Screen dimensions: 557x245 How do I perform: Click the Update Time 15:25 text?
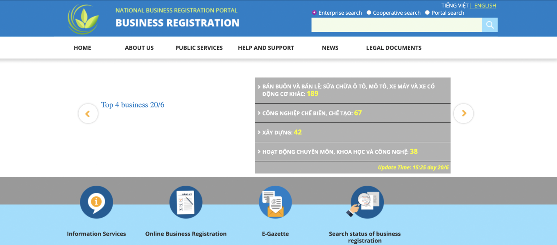[x=413, y=167]
